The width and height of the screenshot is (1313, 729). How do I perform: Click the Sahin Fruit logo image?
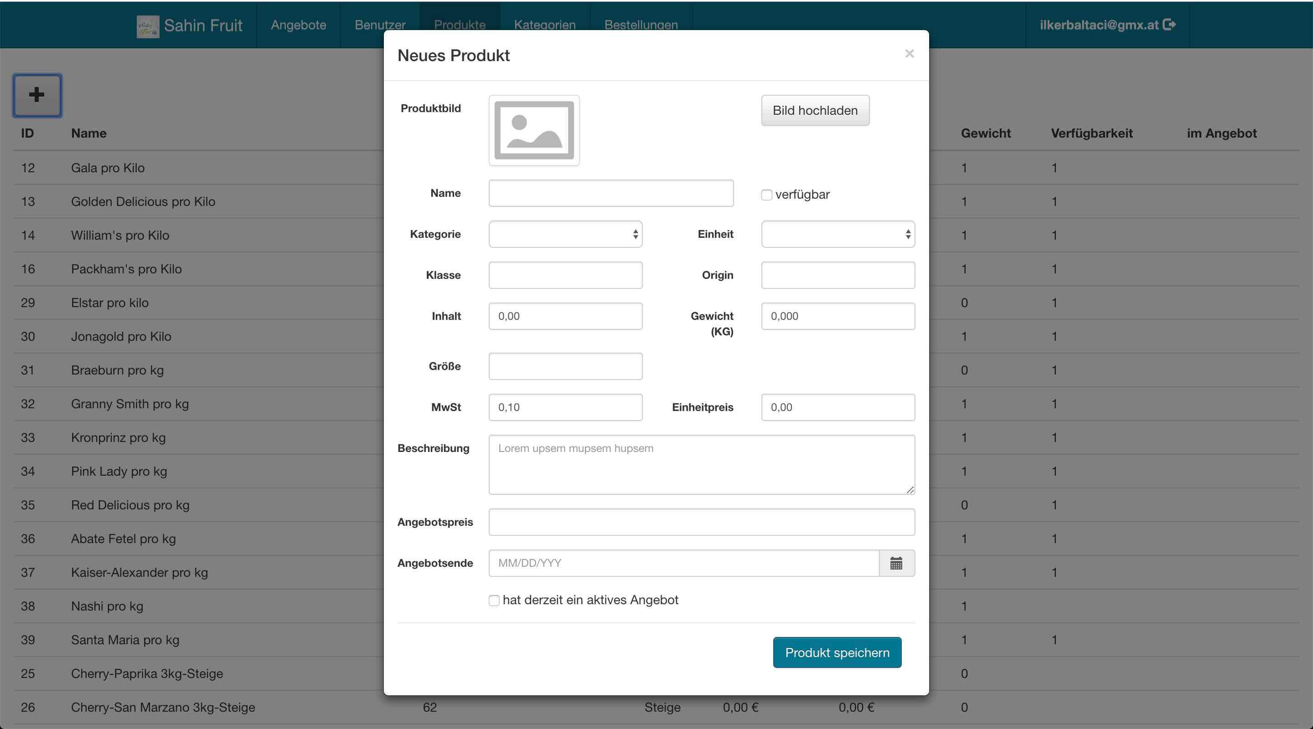pyautogui.click(x=147, y=26)
